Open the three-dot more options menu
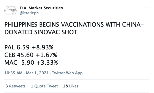This screenshot has height=93, width=154. (x=146, y=8)
